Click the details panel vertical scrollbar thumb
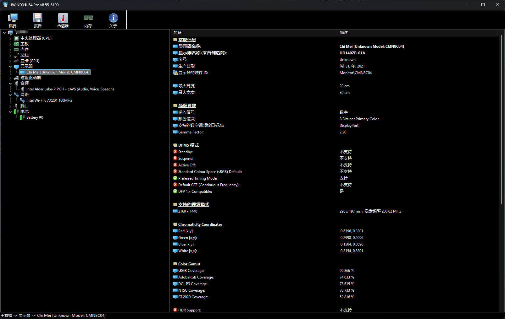 click(501, 119)
